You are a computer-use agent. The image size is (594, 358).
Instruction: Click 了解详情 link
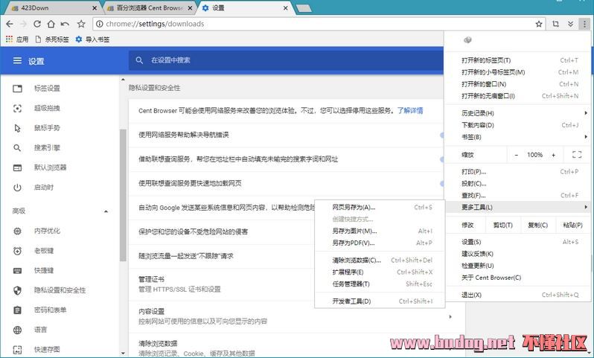(x=410, y=111)
